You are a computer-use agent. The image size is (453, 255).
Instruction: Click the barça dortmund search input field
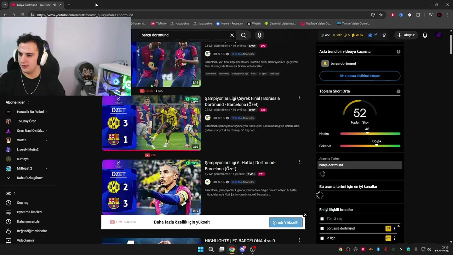pos(184,35)
